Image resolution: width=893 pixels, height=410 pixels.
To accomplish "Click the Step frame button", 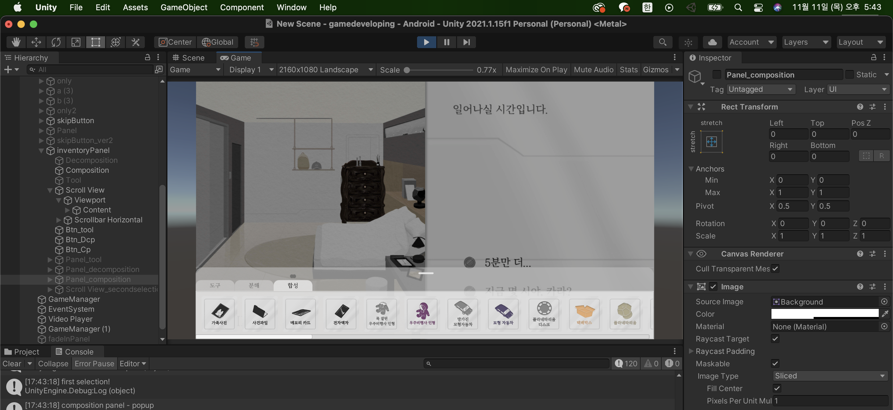I will click(x=466, y=42).
